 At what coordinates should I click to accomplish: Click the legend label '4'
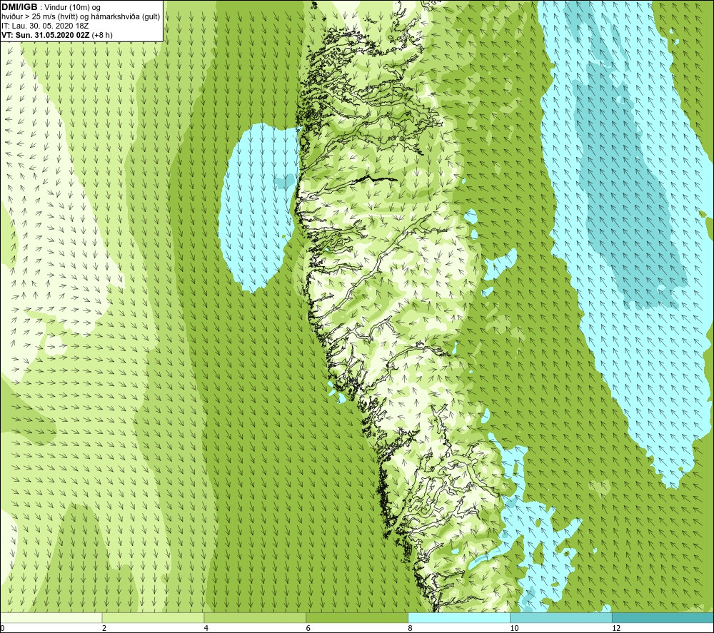point(206,629)
